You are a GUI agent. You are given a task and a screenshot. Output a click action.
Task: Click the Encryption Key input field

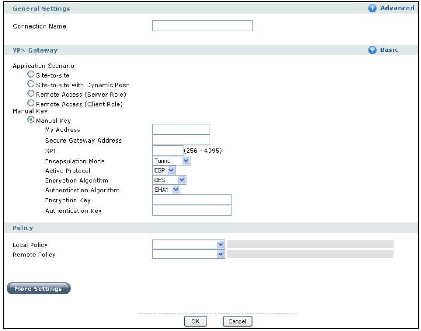192,200
